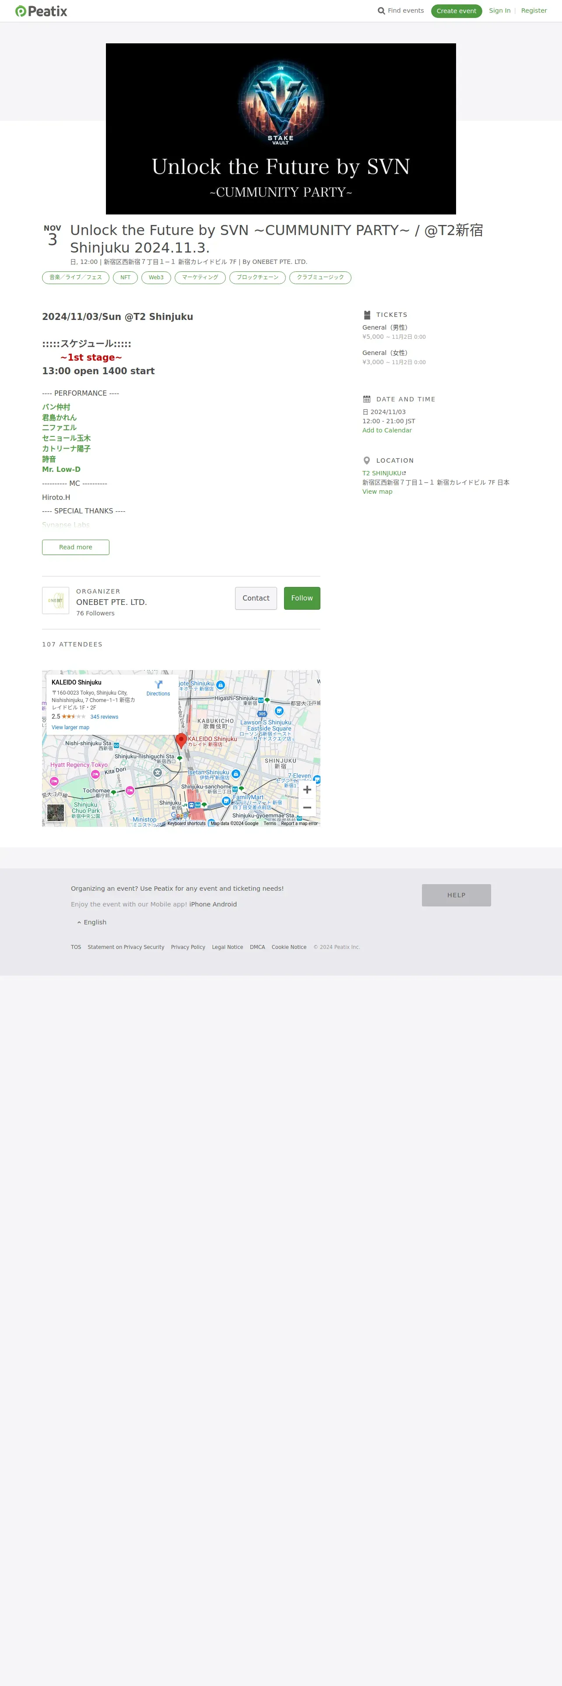Open performer セニョール玉木 link
The width and height of the screenshot is (562, 1686).
(66, 439)
